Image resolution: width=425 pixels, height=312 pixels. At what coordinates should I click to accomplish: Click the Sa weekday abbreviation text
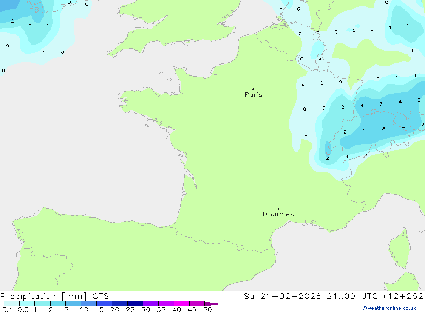[x=249, y=296]
